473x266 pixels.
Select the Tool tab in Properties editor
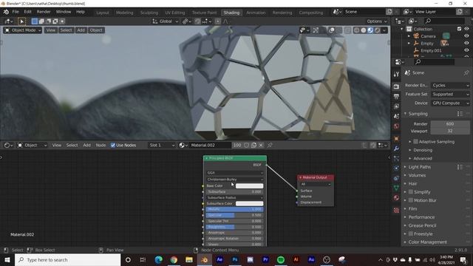click(396, 75)
